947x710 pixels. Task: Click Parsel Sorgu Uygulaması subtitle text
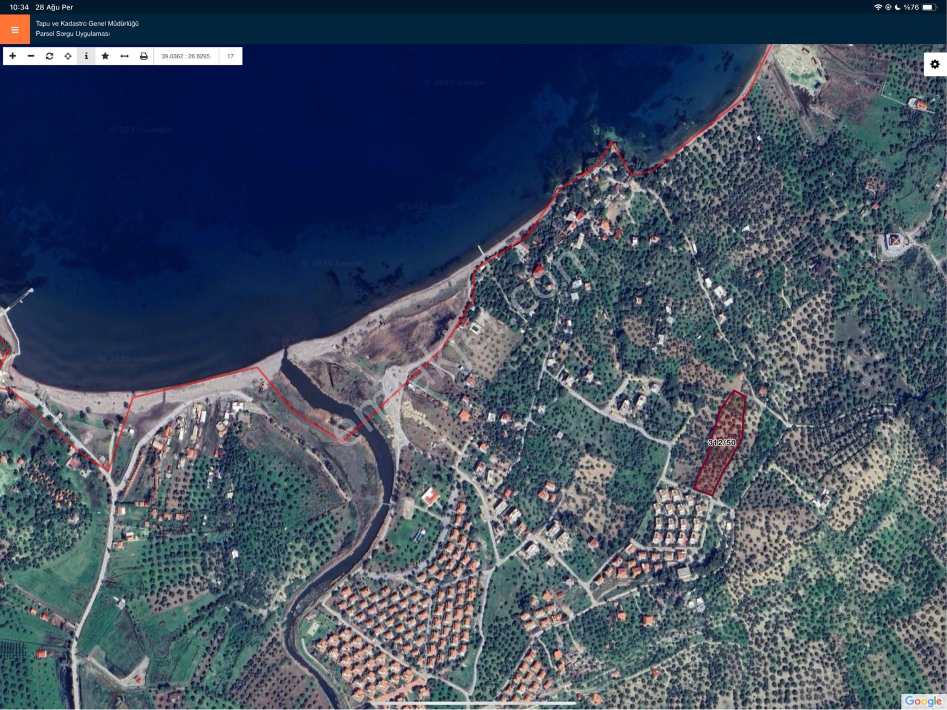tap(73, 34)
